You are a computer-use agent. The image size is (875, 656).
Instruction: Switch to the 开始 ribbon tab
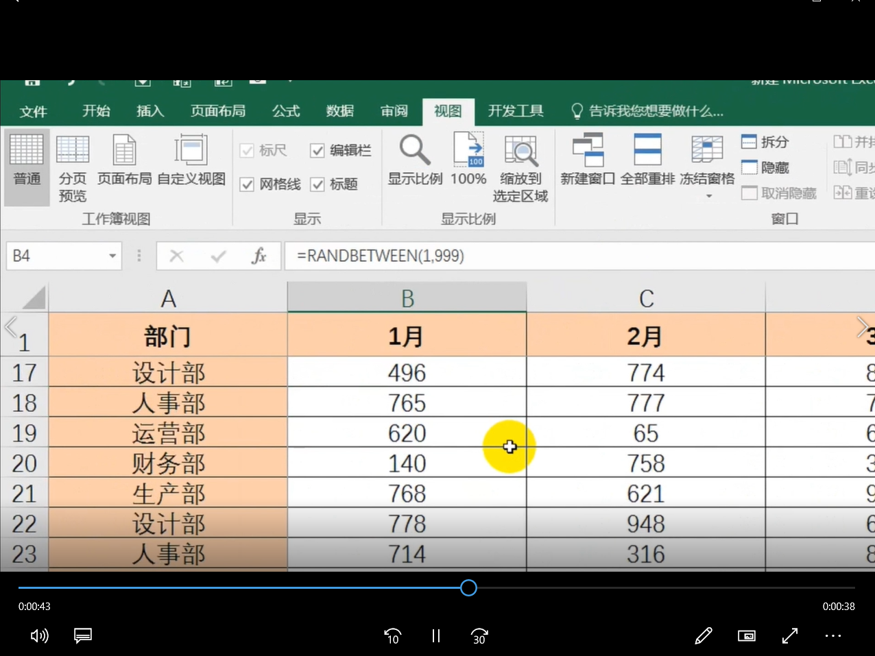(x=95, y=110)
